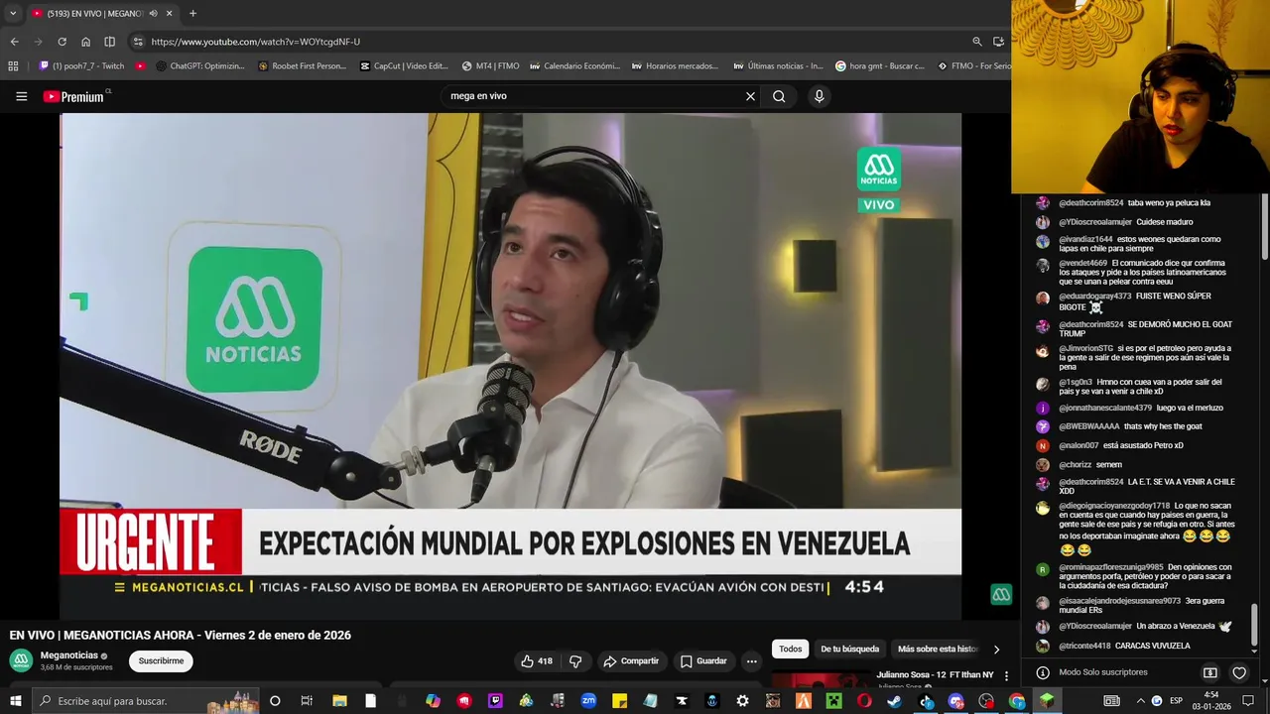Image resolution: width=1270 pixels, height=714 pixels.
Task: Open the chat user @deathcorim8524 'taba weno' message
Action: tap(1134, 202)
